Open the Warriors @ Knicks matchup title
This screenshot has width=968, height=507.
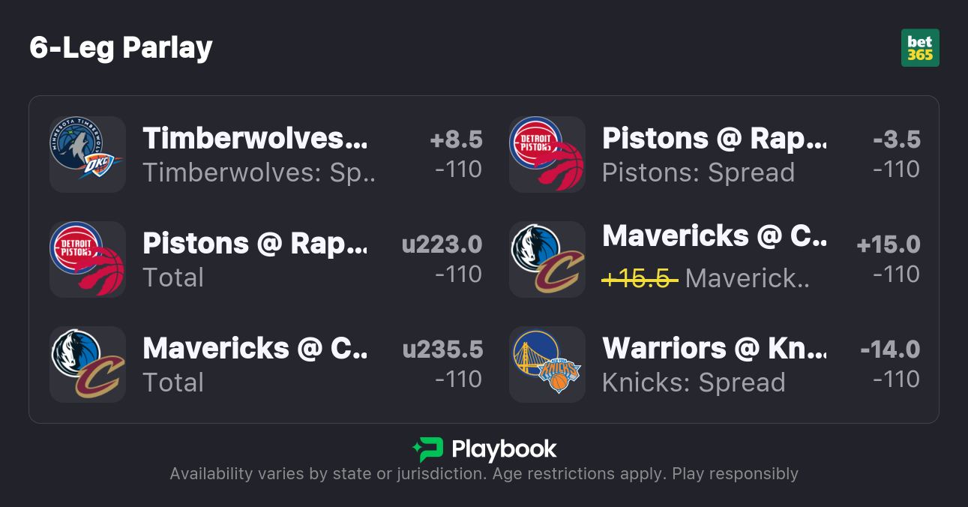[x=714, y=349]
